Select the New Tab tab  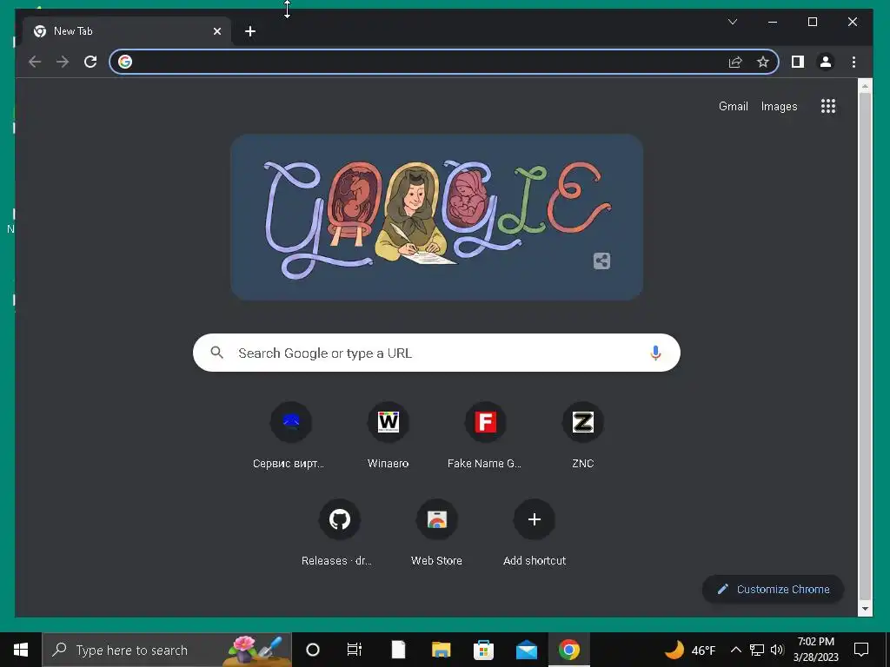pos(127,31)
